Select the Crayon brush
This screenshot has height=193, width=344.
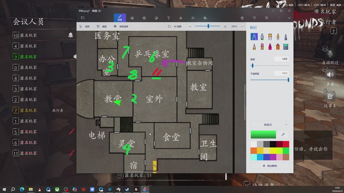[270, 47]
